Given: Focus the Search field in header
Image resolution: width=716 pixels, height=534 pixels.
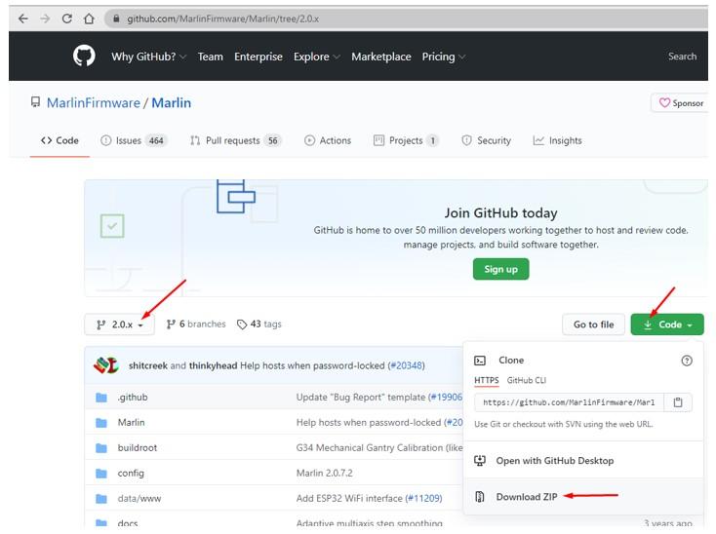Looking at the screenshot, I should coord(682,57).
